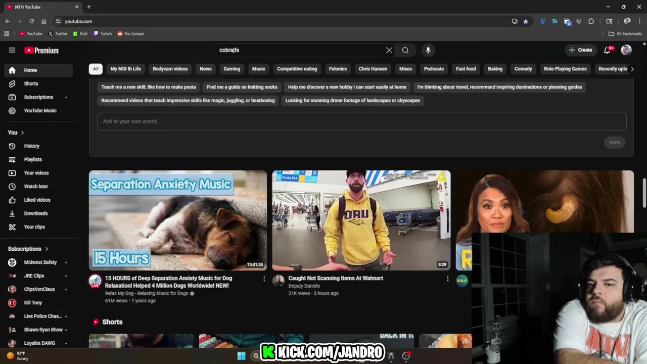Open Liked videos
Viewport: 647px width, 364px height.
(x=38, y=200)
